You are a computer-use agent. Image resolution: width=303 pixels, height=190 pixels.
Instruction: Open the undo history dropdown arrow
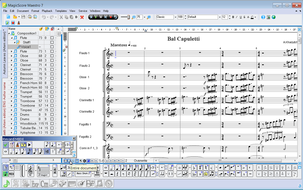click(48, 17)
